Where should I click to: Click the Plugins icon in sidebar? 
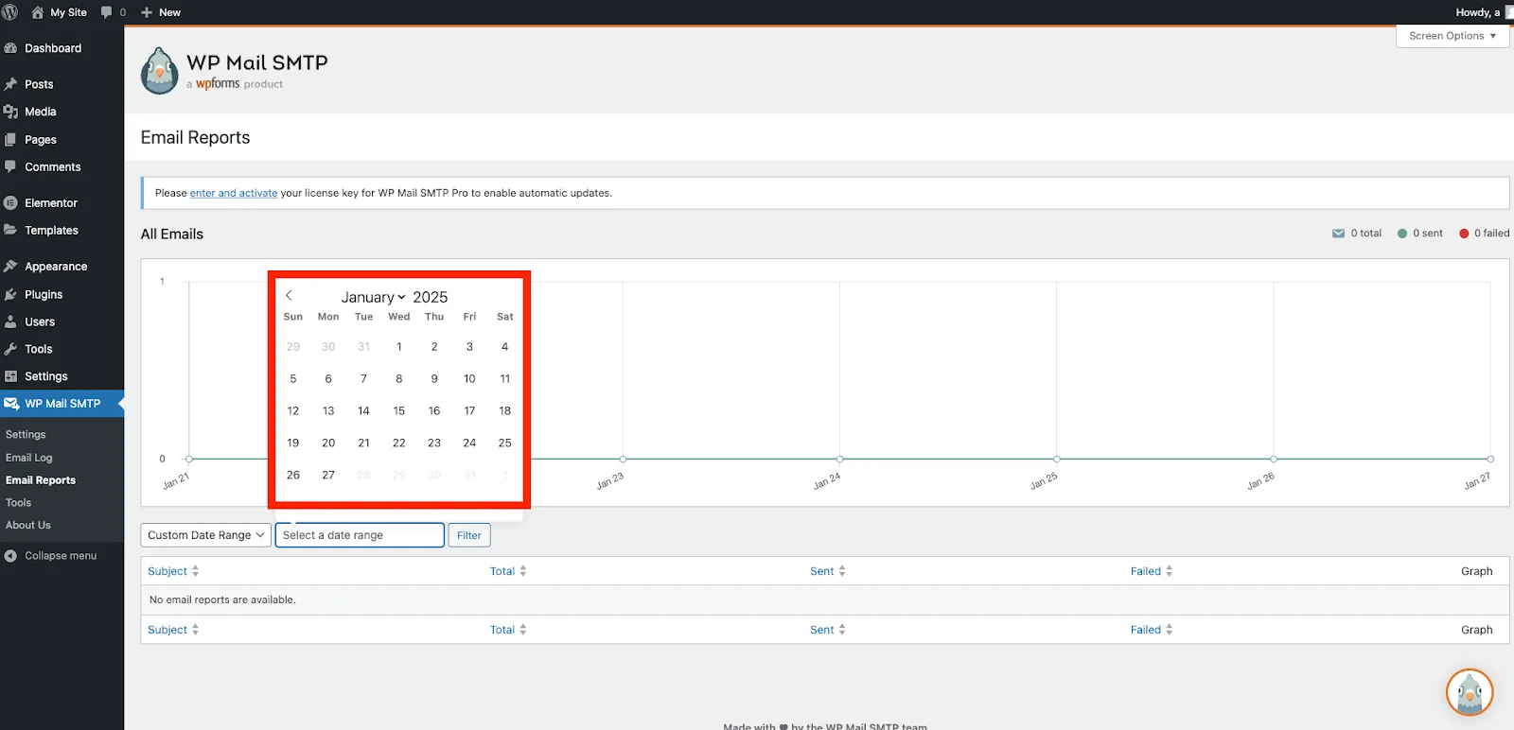point(11,295)
